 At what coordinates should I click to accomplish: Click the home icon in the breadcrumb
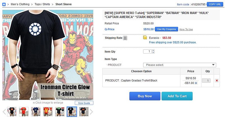4,4
